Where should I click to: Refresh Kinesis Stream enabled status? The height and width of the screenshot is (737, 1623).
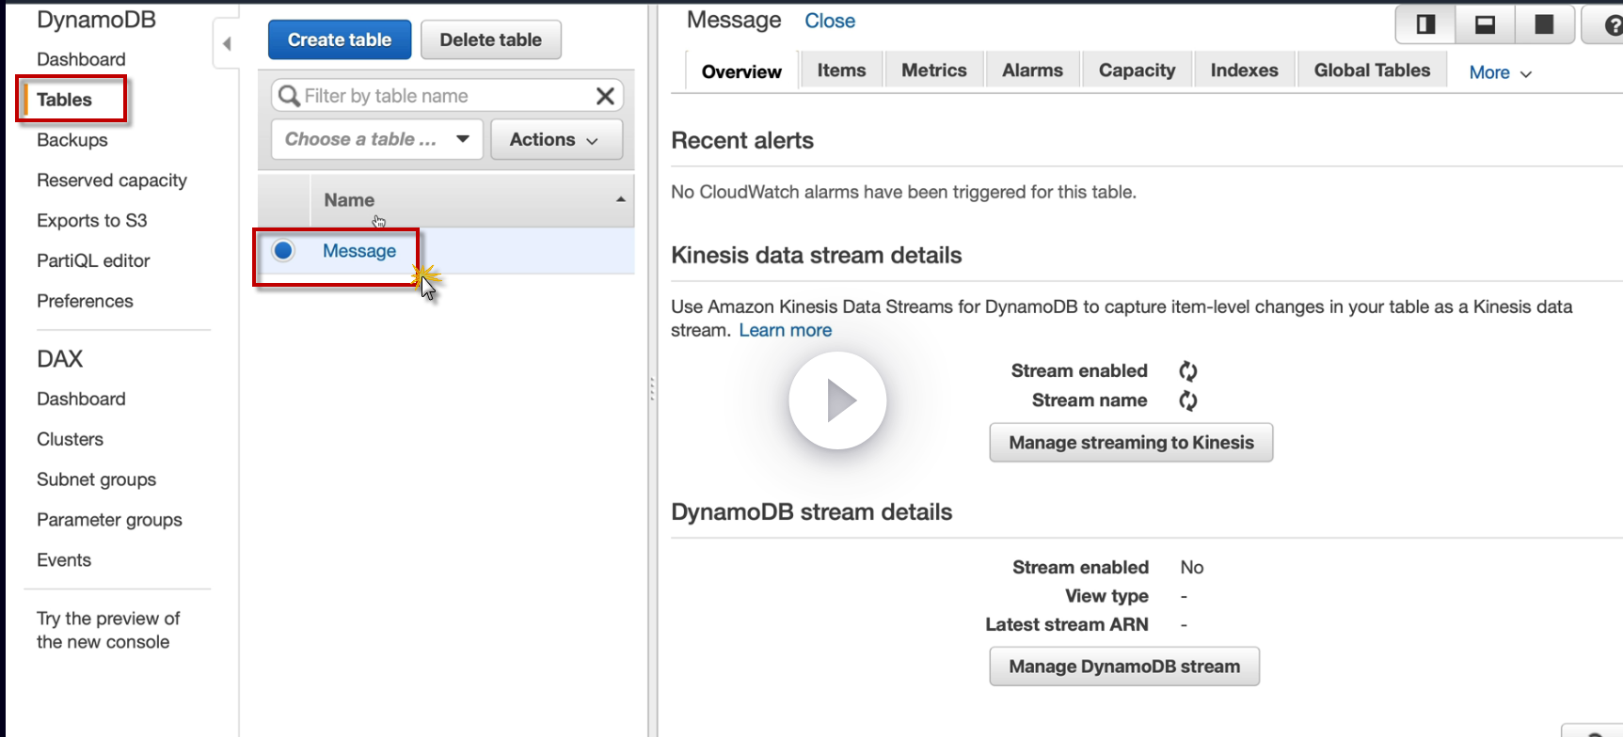click(x=1188, y=371)
